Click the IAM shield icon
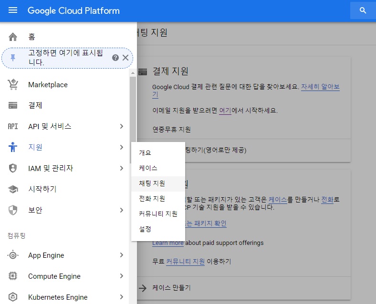The height and width of the screenshot is (304, 376). pos(13,168)
